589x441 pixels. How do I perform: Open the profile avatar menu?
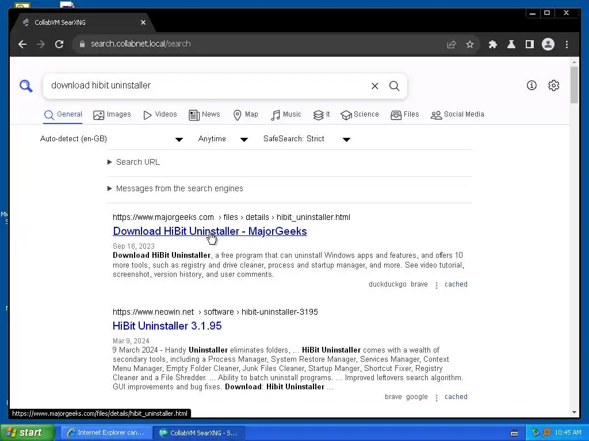click(548, 45)
